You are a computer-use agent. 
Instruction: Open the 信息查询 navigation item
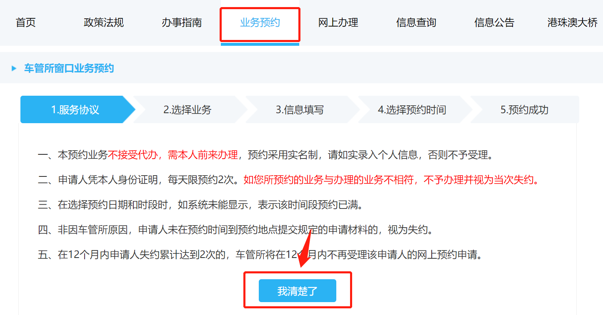[x=416, y=22]
